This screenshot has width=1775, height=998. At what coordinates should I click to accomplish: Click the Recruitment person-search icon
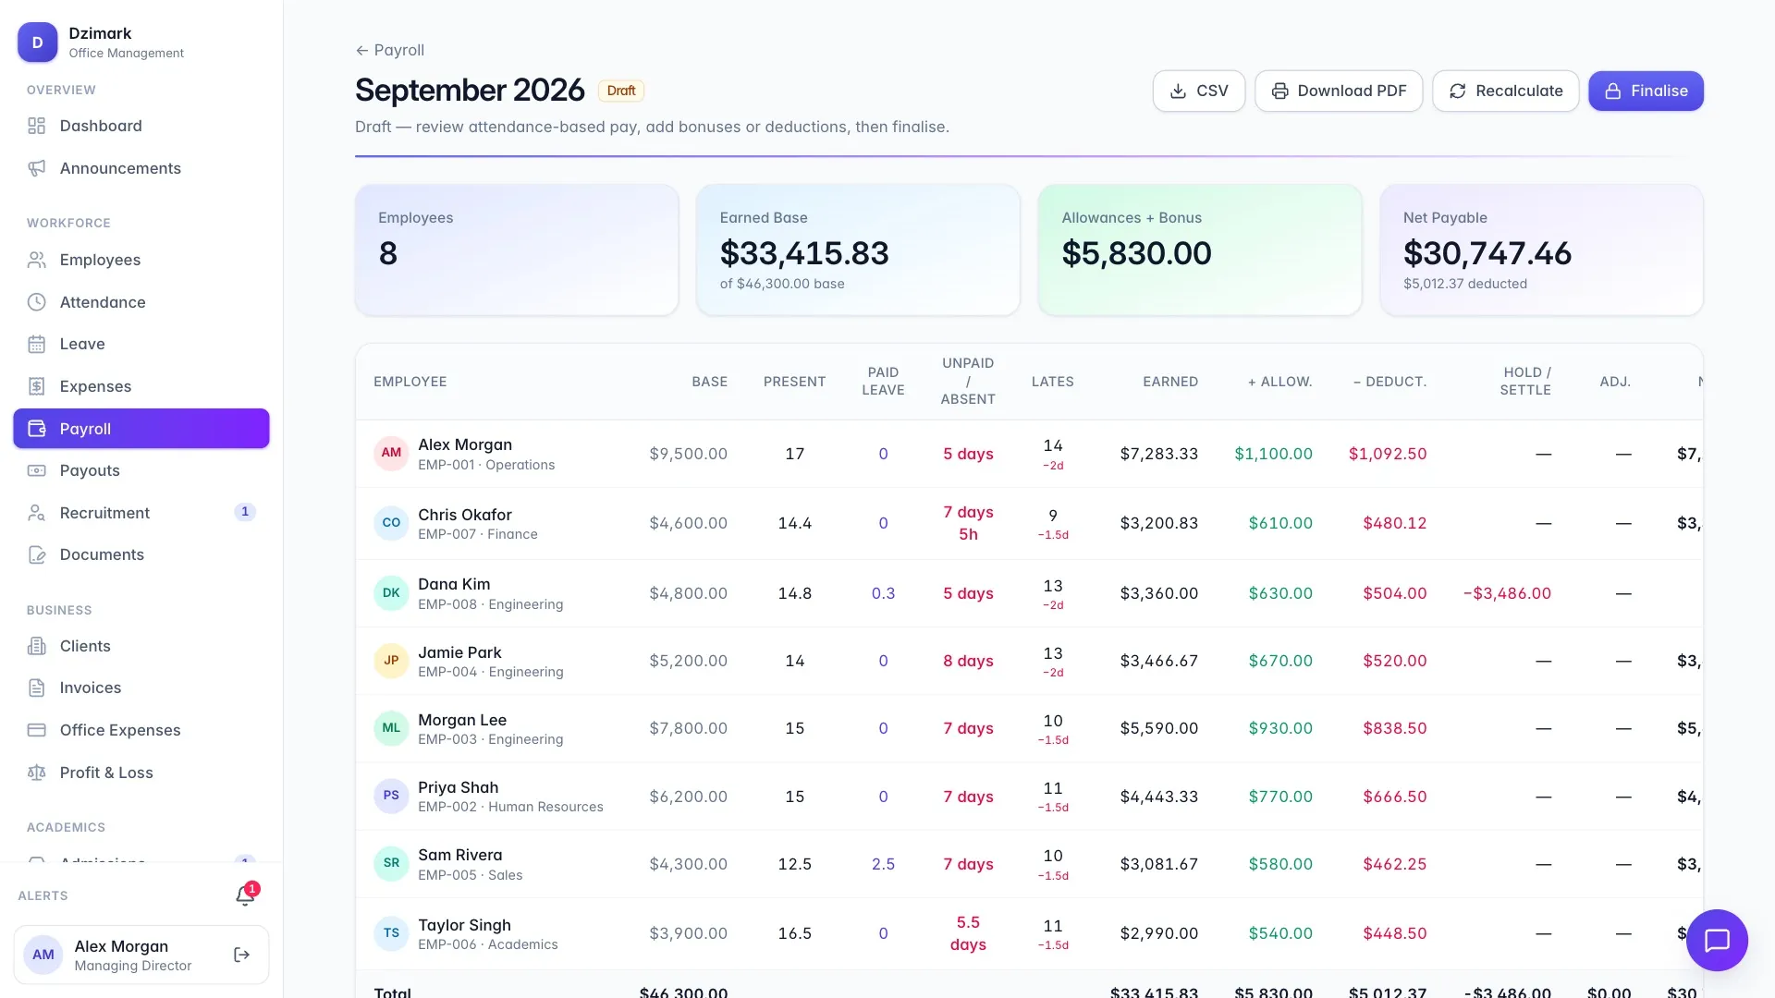[36, 513]
